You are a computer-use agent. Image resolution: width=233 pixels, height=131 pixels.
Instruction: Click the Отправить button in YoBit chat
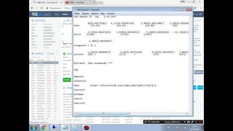[x=198, y=72]
